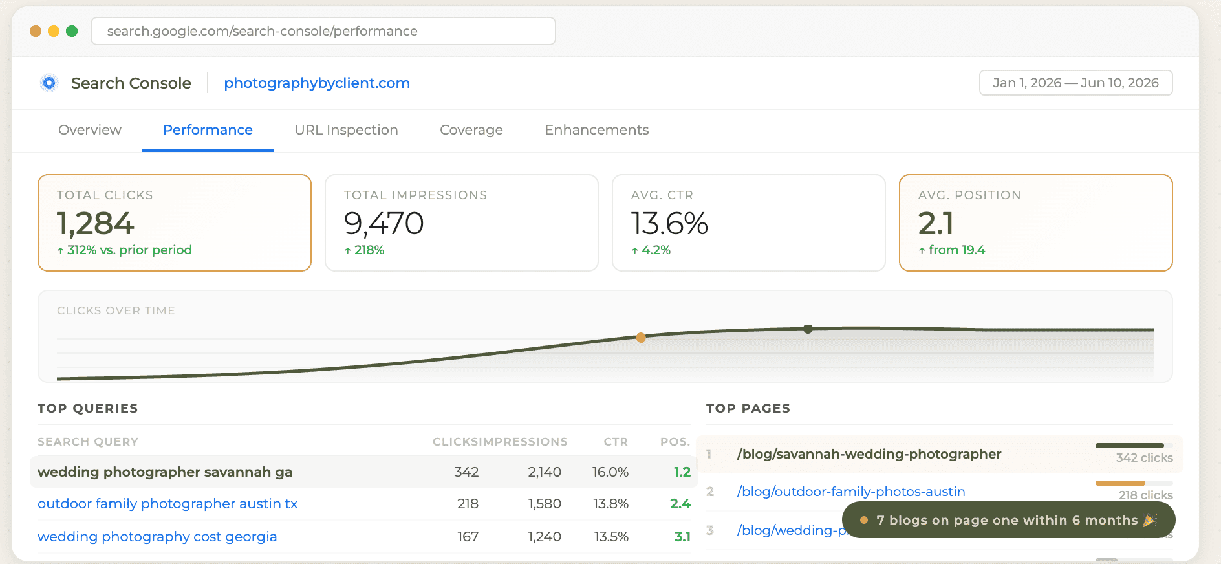Click the 312% vs. prior period text

[124, 250]
